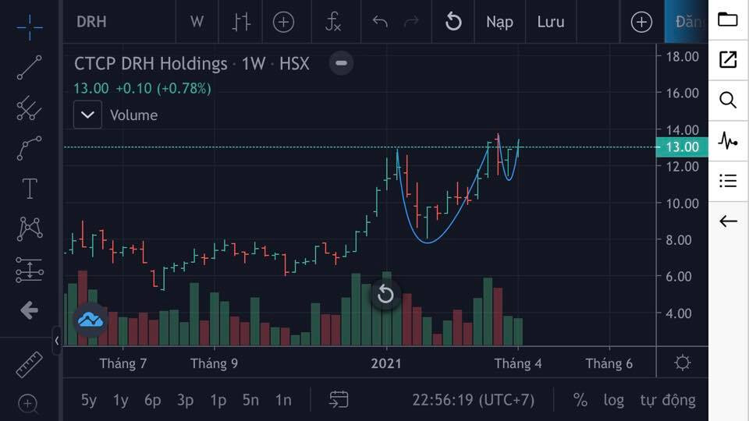Open the indicators fx menu
The height and width of the screenshot is (421, 749).
point(333,22)
